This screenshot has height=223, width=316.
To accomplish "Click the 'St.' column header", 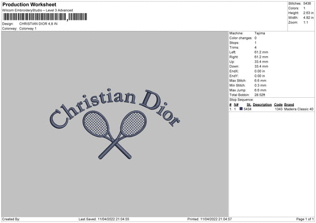I will click(x=249, y=105).
